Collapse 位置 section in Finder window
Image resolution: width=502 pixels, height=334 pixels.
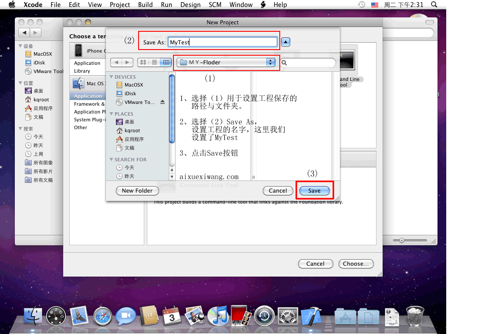pos(20,83)
